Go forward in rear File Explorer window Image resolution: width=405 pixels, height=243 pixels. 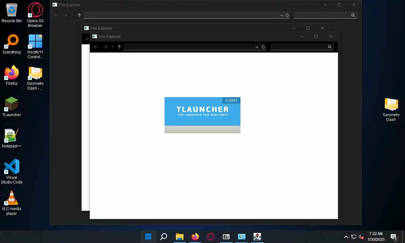pyautogui.click(x=65, y=15)
